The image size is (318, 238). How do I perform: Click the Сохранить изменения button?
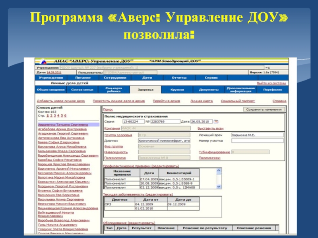(264, 109)
